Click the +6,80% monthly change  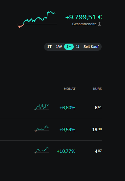coord(67,108)
